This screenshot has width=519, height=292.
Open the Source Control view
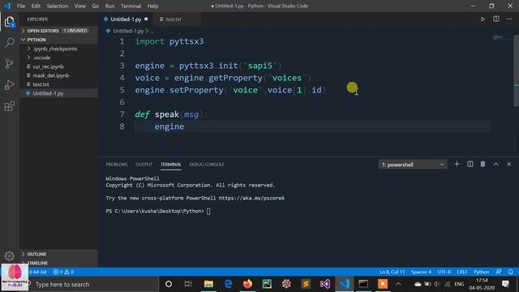point(10,63)
